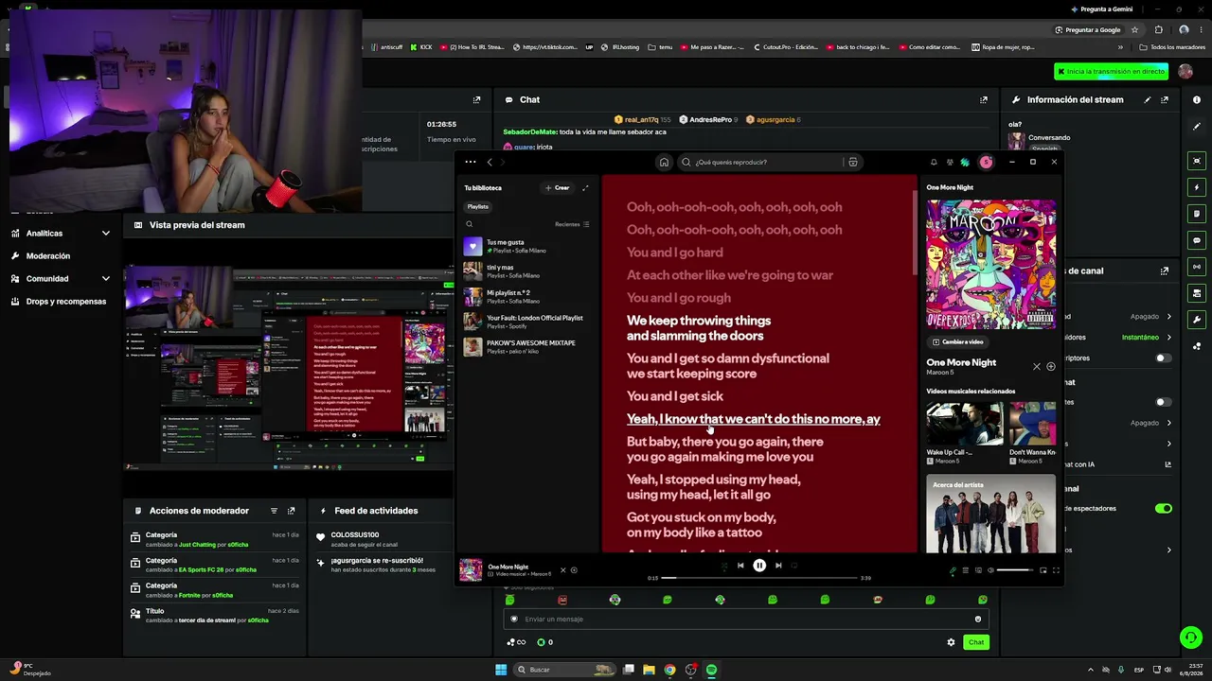Open the Moderación section
The height and width of the screenshot is (681, 1212).
(x=48, y=256)
